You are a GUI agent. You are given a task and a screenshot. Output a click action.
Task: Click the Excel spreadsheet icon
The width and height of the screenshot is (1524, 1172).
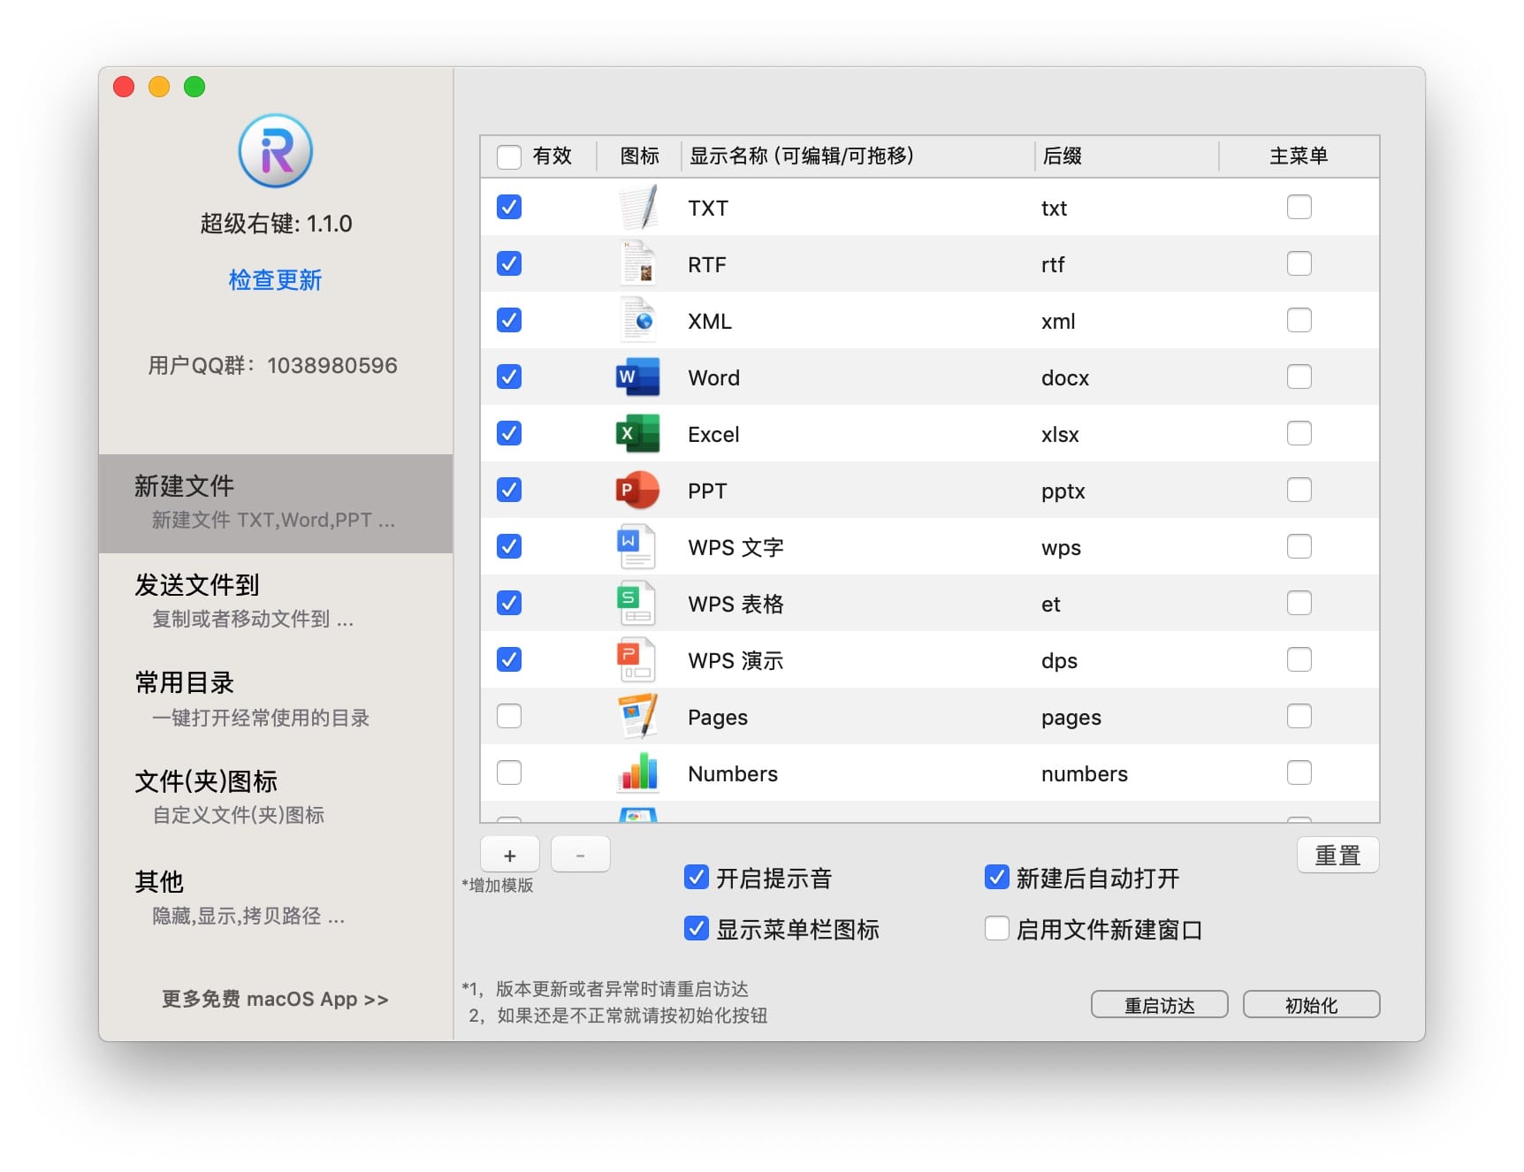tap(637, 434)
